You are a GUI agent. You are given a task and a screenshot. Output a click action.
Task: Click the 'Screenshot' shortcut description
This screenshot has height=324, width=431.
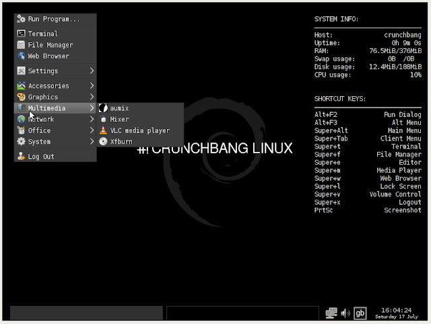coord(403,210)
